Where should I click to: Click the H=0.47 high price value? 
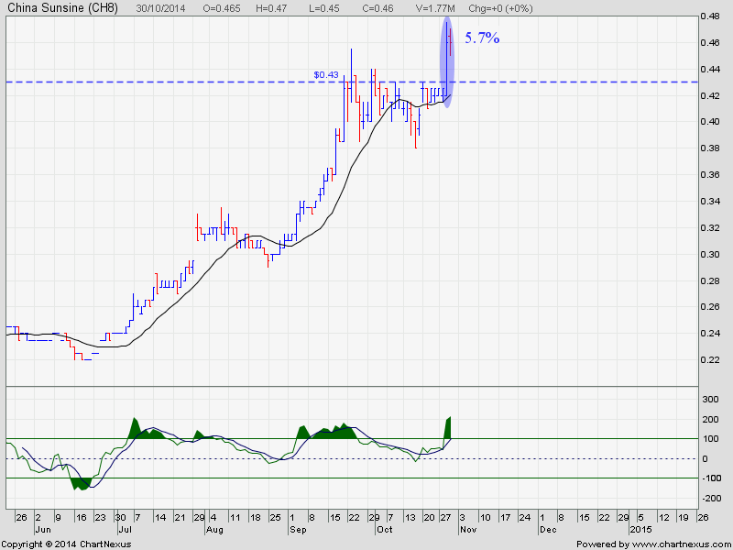[271, 8]
